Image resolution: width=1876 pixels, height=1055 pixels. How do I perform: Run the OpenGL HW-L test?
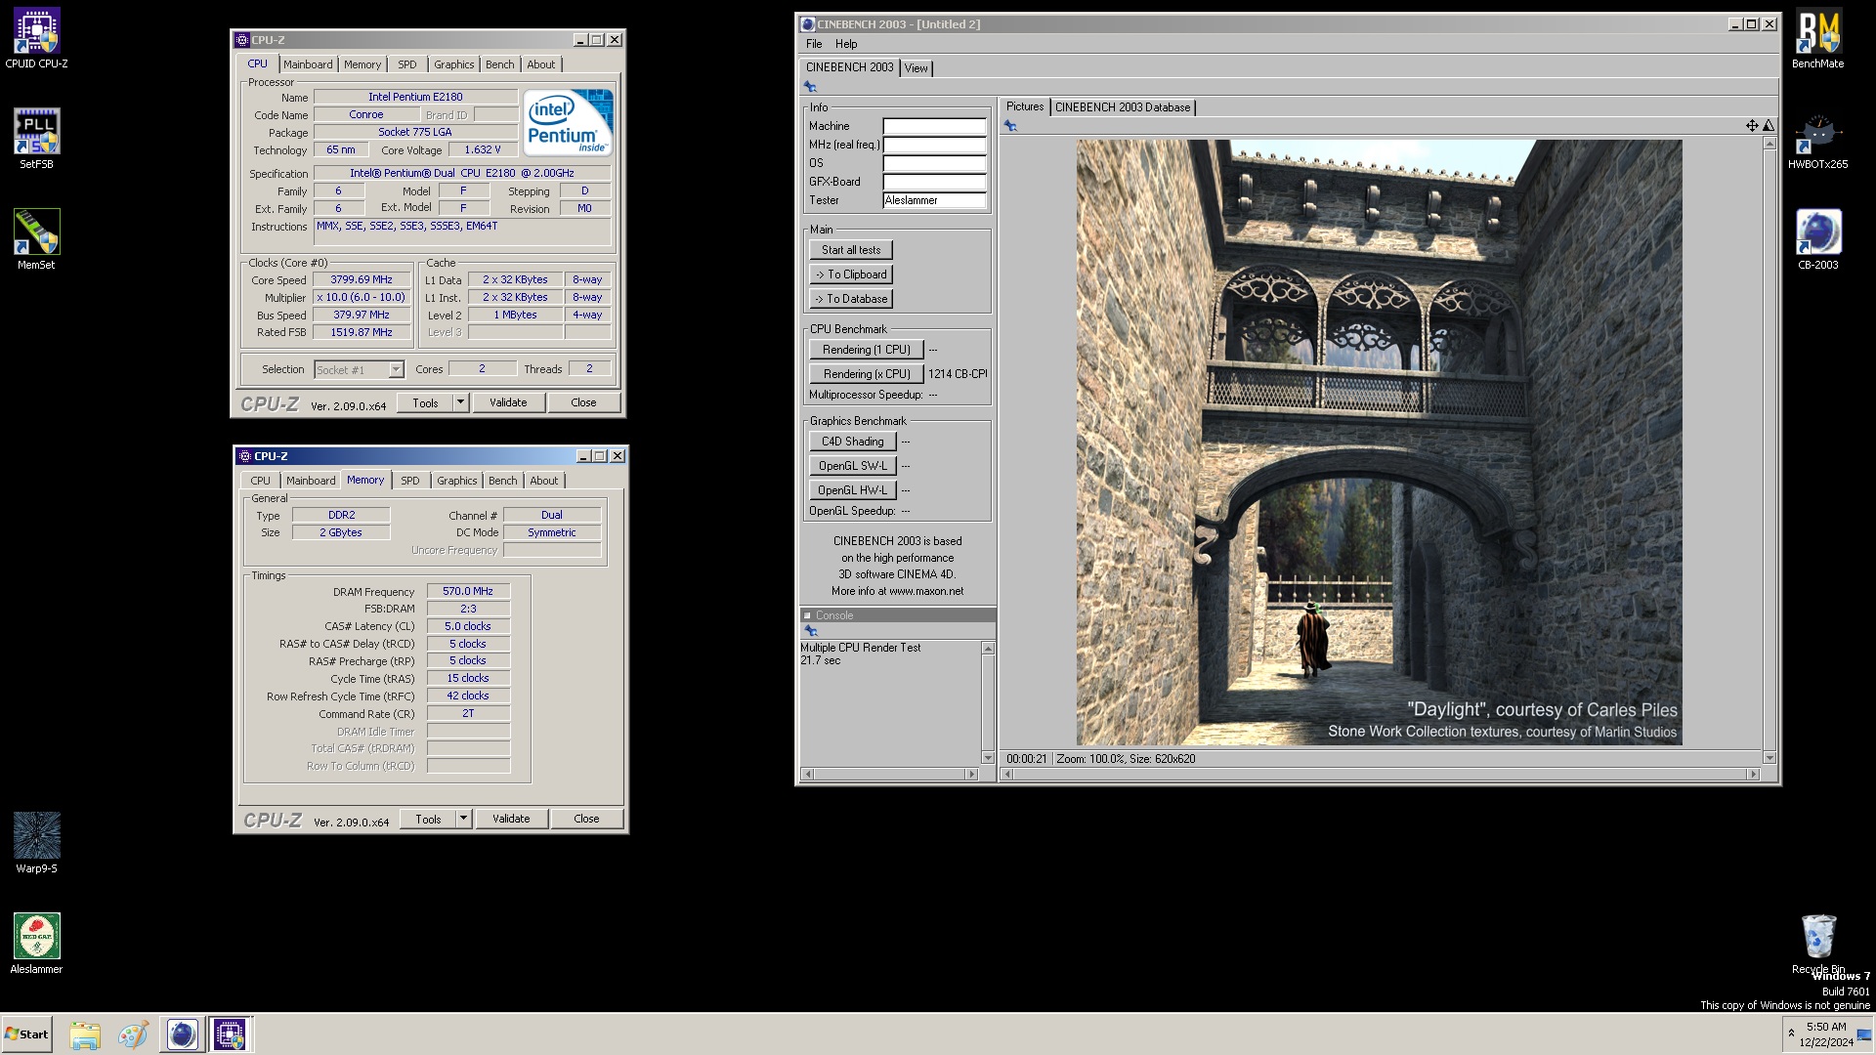click(x=852, y=490)
